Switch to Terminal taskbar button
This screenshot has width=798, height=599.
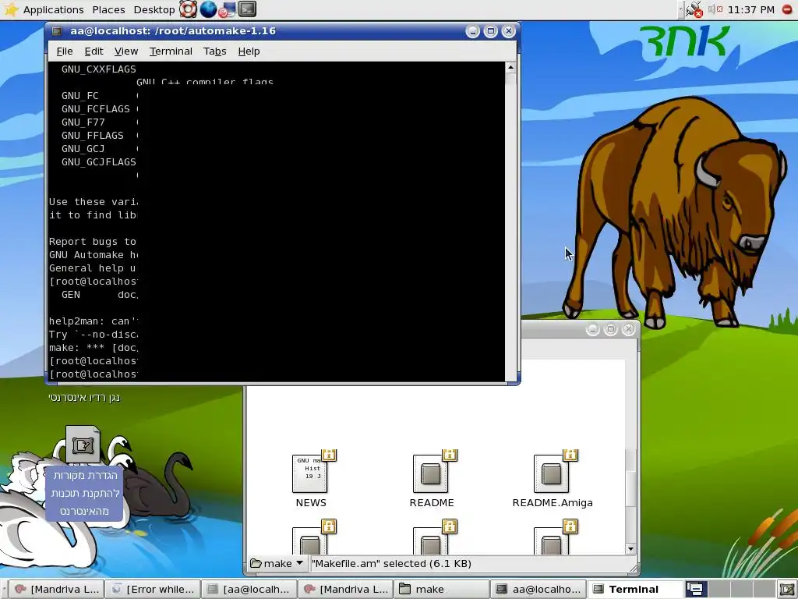click(x=634, y=590)
